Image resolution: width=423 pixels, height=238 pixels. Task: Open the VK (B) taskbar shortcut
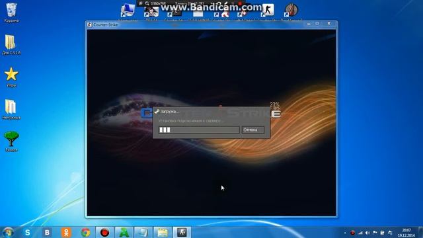(47, 232)
